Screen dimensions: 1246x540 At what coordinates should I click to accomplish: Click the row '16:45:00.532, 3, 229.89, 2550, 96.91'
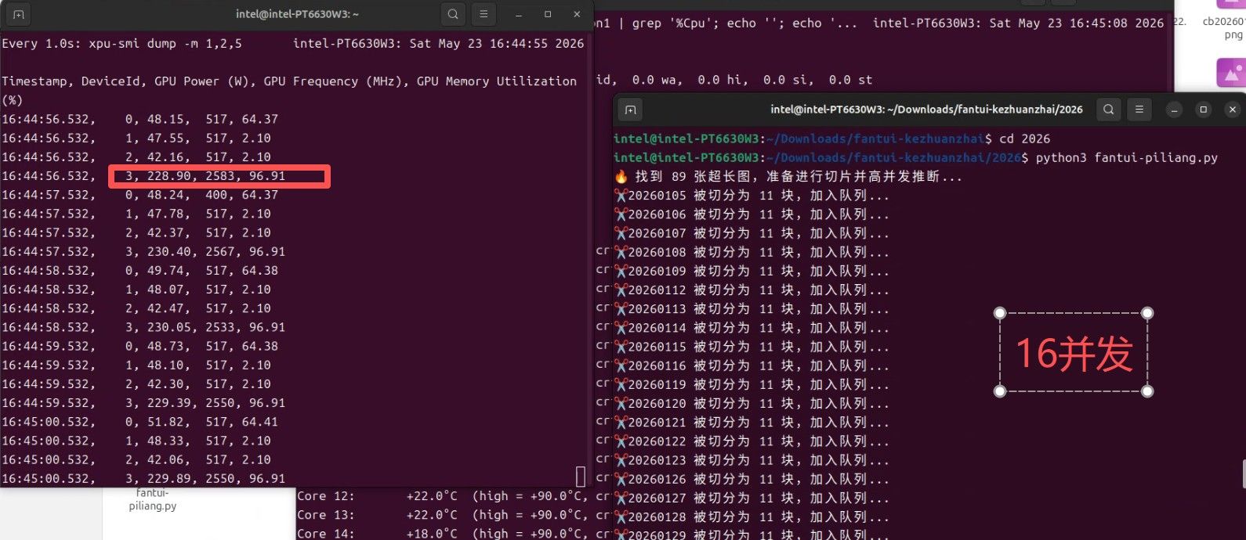click(143, 478)
